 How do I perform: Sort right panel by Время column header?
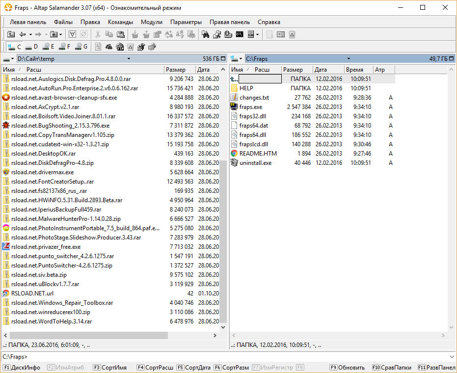[358, 70]
